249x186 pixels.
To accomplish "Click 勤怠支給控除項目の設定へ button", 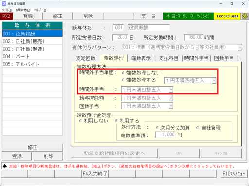I will [x=114, y=153].
